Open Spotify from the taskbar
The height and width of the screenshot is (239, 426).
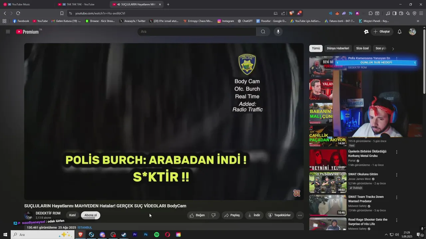[157, 235]
